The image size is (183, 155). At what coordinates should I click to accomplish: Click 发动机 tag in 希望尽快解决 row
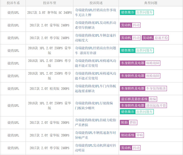(126, 25)
